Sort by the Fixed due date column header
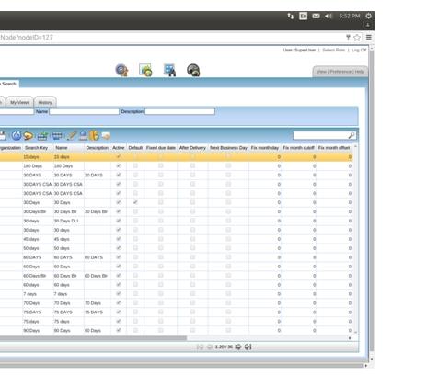427x375 pixels. (x=161, y=148)
